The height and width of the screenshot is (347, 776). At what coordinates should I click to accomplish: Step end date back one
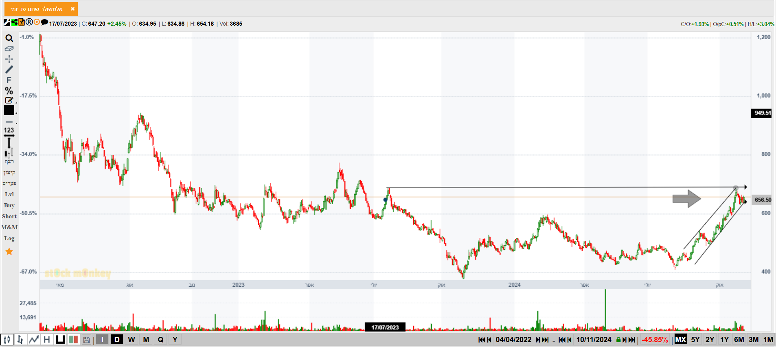click(x=570, y=340)
